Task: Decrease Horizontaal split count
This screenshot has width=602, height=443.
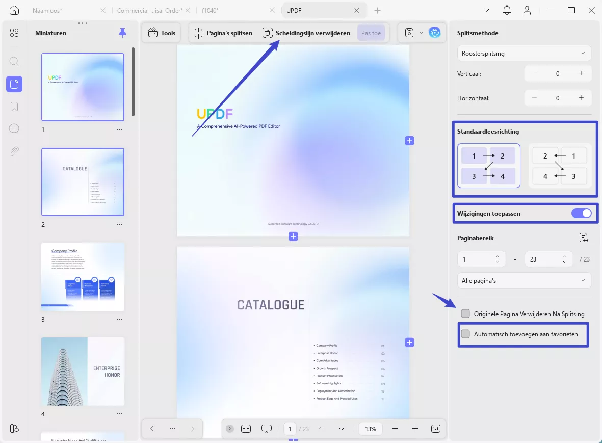Action: click(x=534, y=98)
